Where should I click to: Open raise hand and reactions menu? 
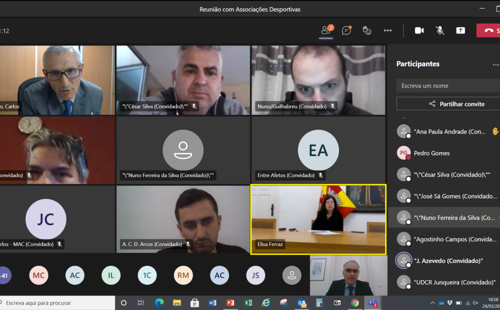(x=366, y=30)
